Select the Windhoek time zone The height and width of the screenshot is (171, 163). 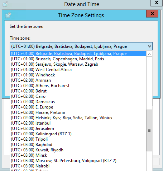[x=78, y=75]
